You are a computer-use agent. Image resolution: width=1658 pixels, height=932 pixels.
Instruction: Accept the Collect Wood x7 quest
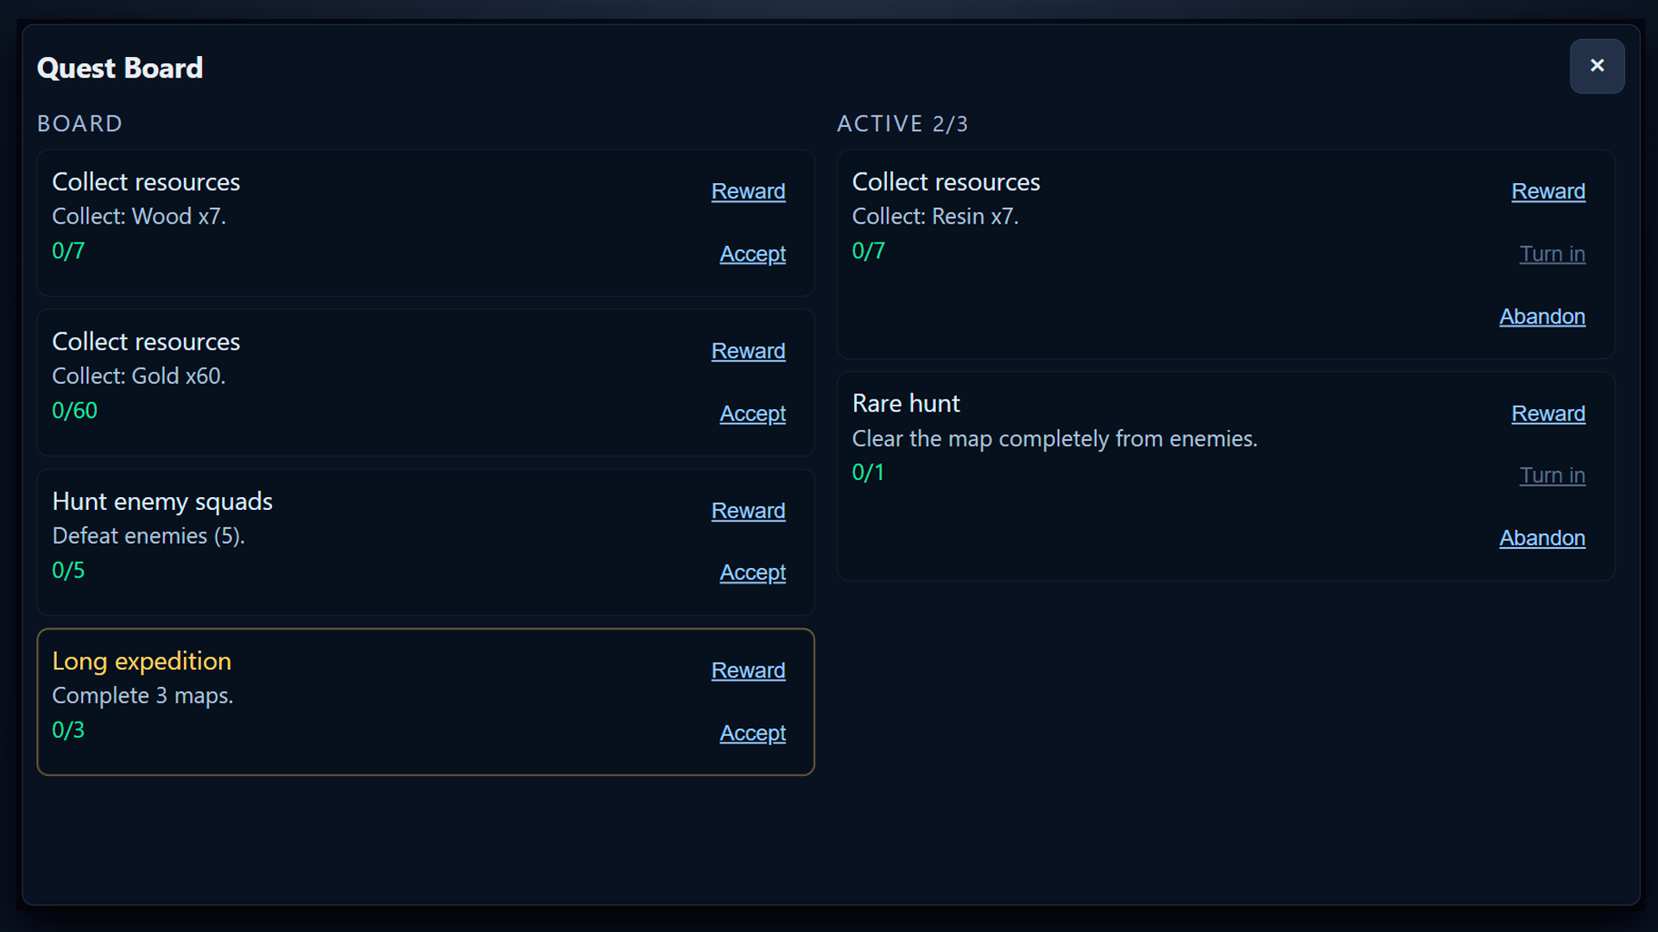(752, 254)
